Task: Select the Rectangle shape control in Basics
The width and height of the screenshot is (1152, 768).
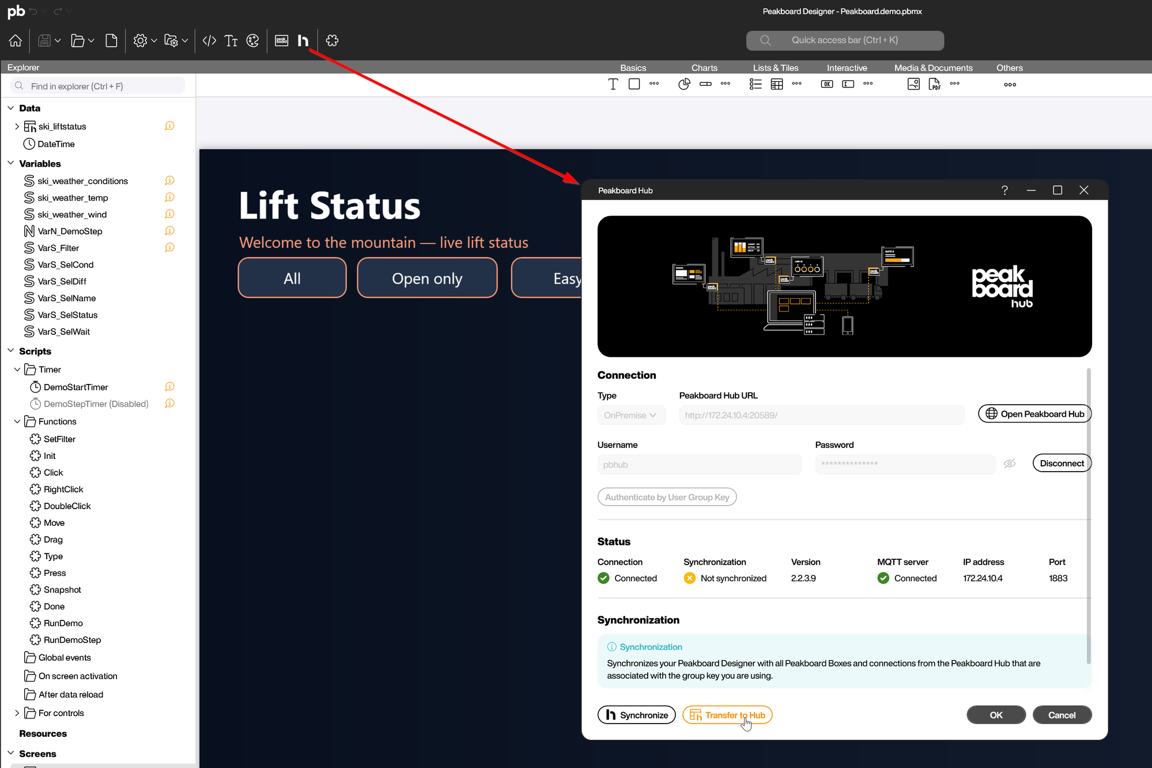Action: pos(634,84)
